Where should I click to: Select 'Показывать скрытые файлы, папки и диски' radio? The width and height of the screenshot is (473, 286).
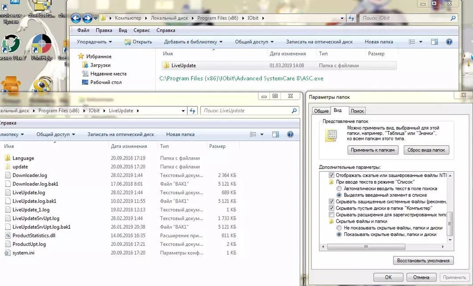339,234
